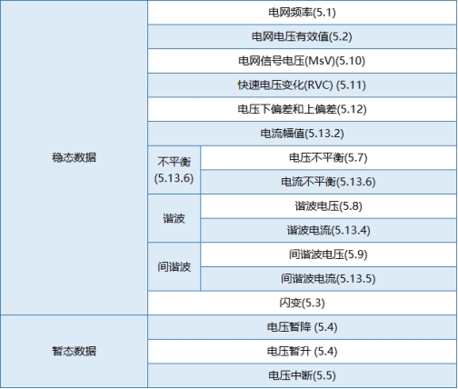Click 间谐波电压(5.9) row
The image size is (458, 389).
pyautogui.click(x=329, y=254)
